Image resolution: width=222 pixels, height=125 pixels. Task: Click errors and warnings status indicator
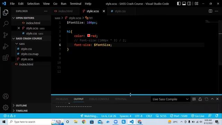coord(9,116)
